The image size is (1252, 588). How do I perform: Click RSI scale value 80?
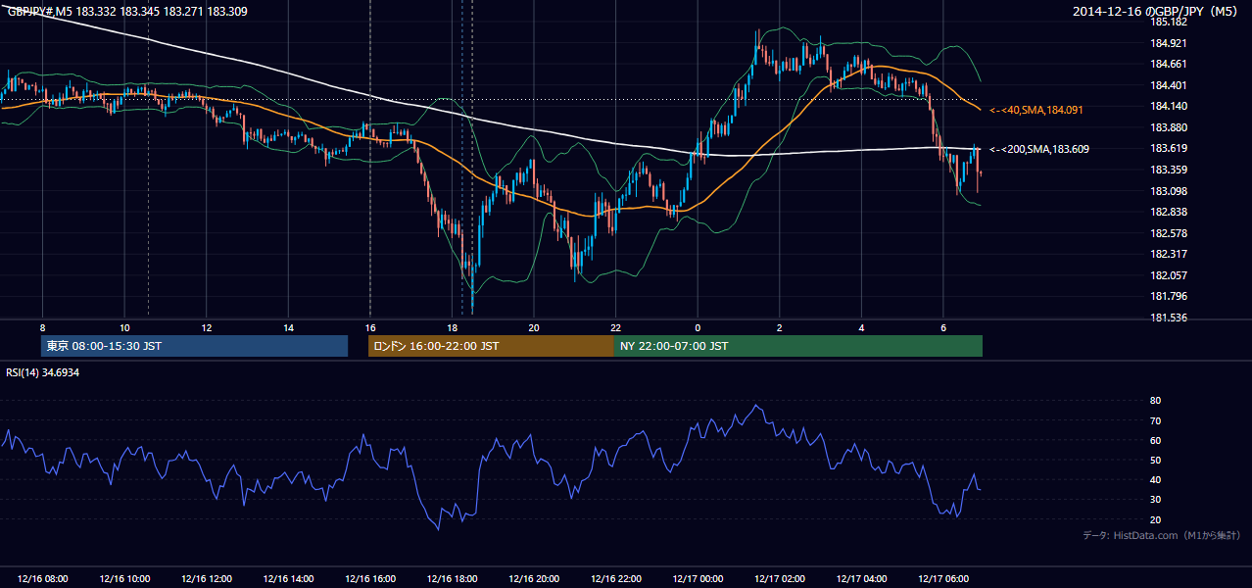click(1155, 401)
